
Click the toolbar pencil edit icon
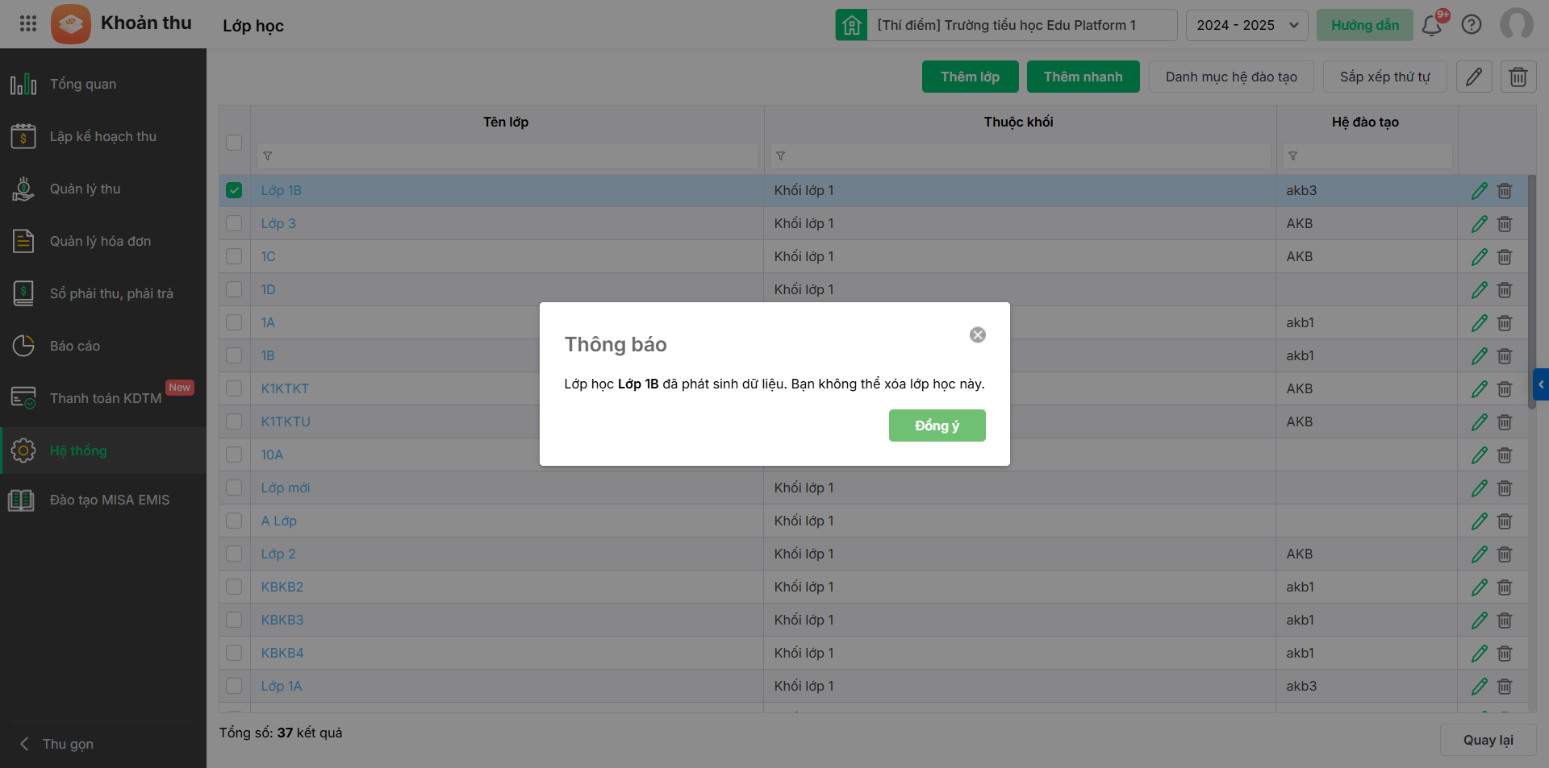coord(1474,77)
